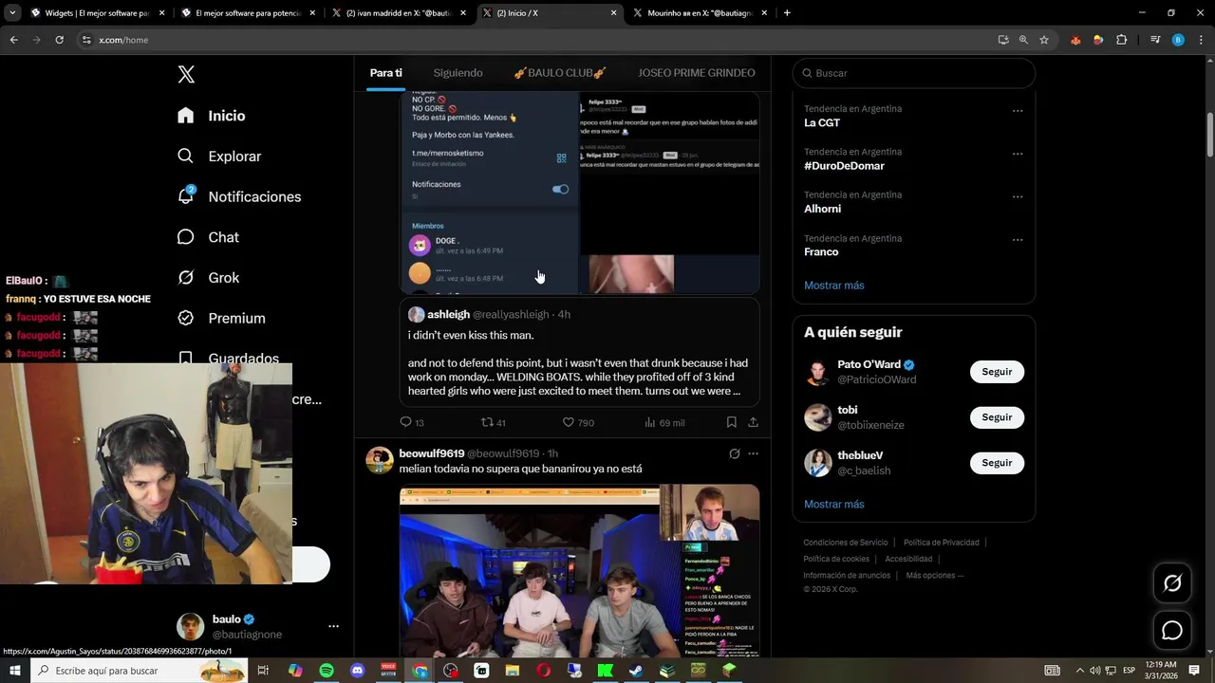Click the X logo in the sidebar

coord(186,75)
